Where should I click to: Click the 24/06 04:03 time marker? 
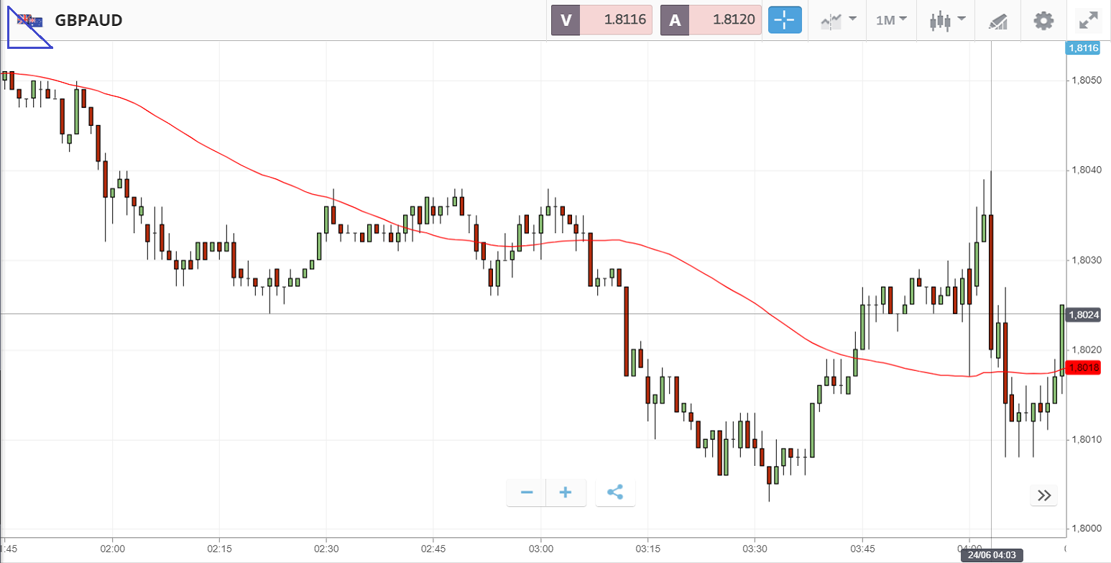[x=990, y=556]
